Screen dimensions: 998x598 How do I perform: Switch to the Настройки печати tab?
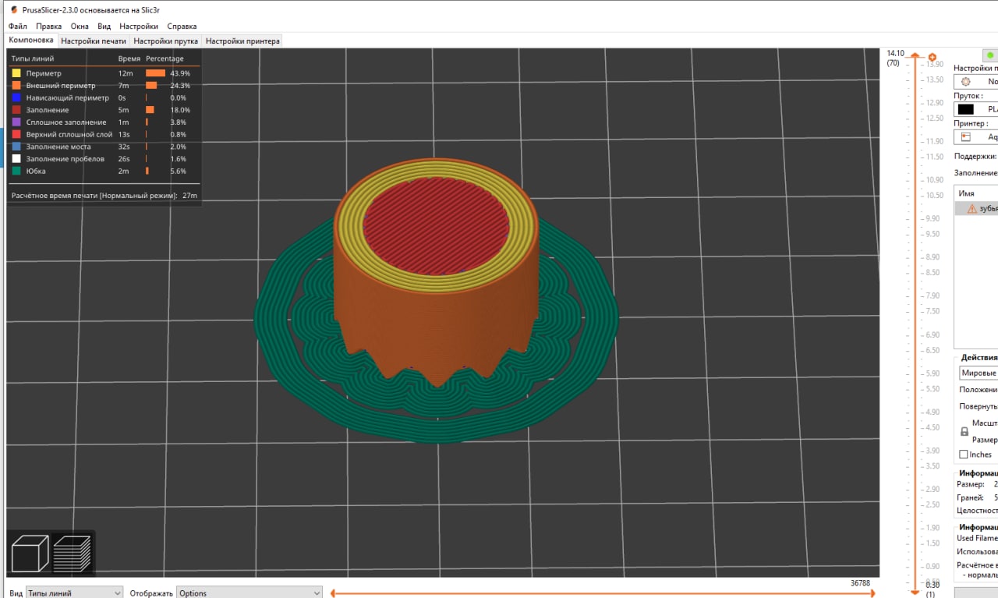pyautogui.click(x=93, y=41)
